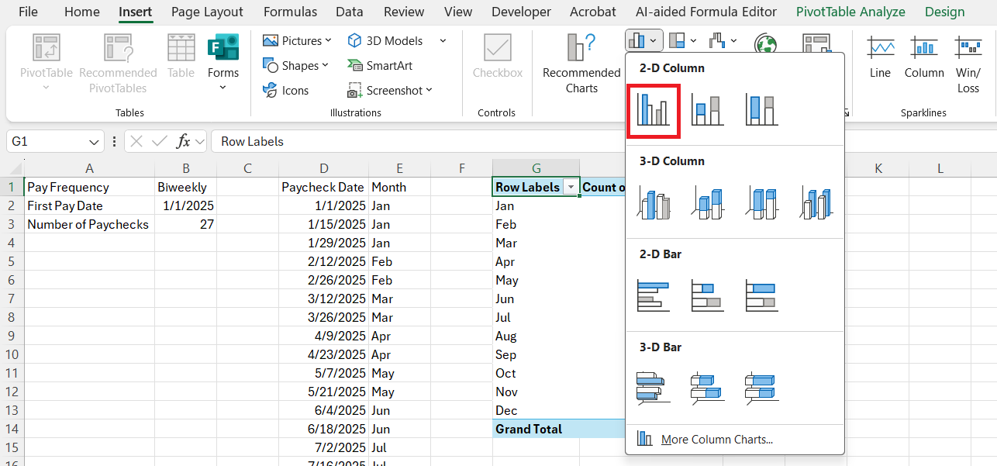Choose the 3-D Stacked Column chart
Viewport: 997px width, 466px height.
coord(707,203)
